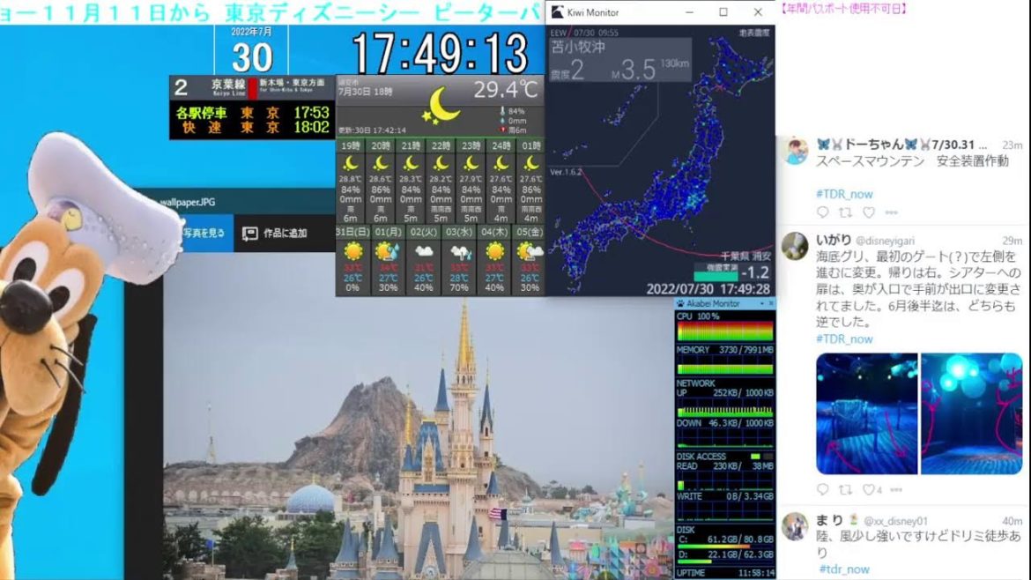Click the reply icon on いがり's tweet
The image size is (1031, 580).
pos(823,490)
